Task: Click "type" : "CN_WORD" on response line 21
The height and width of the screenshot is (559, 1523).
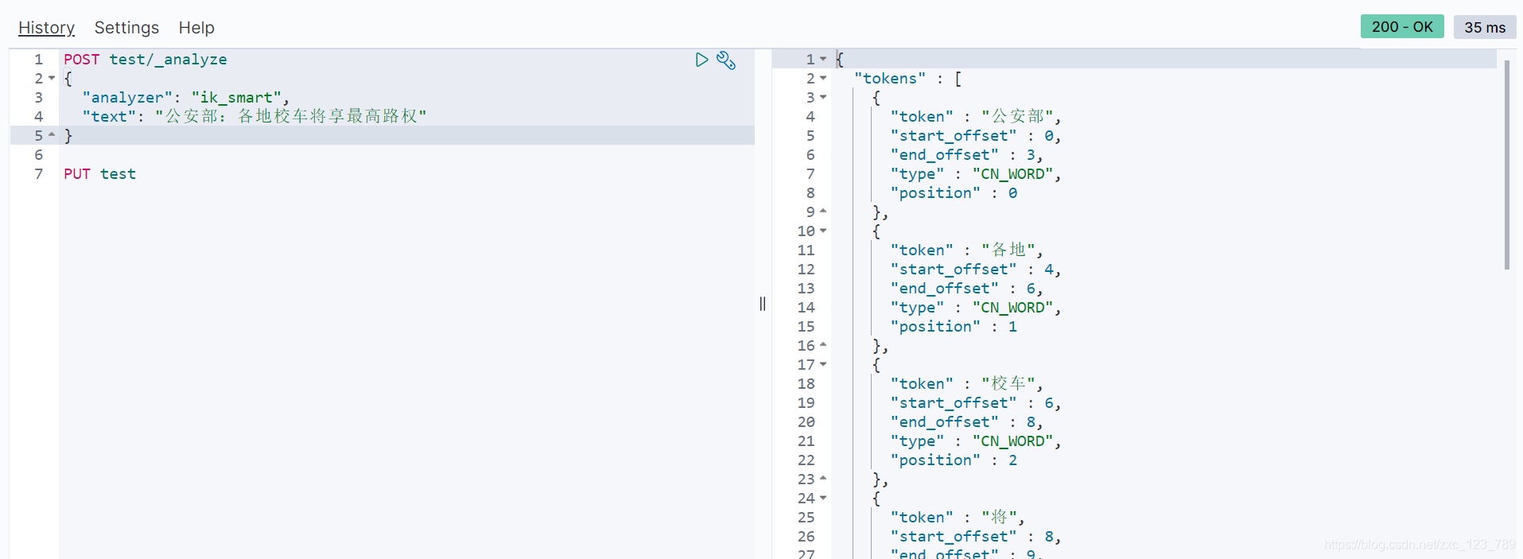Action: [976, 441]
